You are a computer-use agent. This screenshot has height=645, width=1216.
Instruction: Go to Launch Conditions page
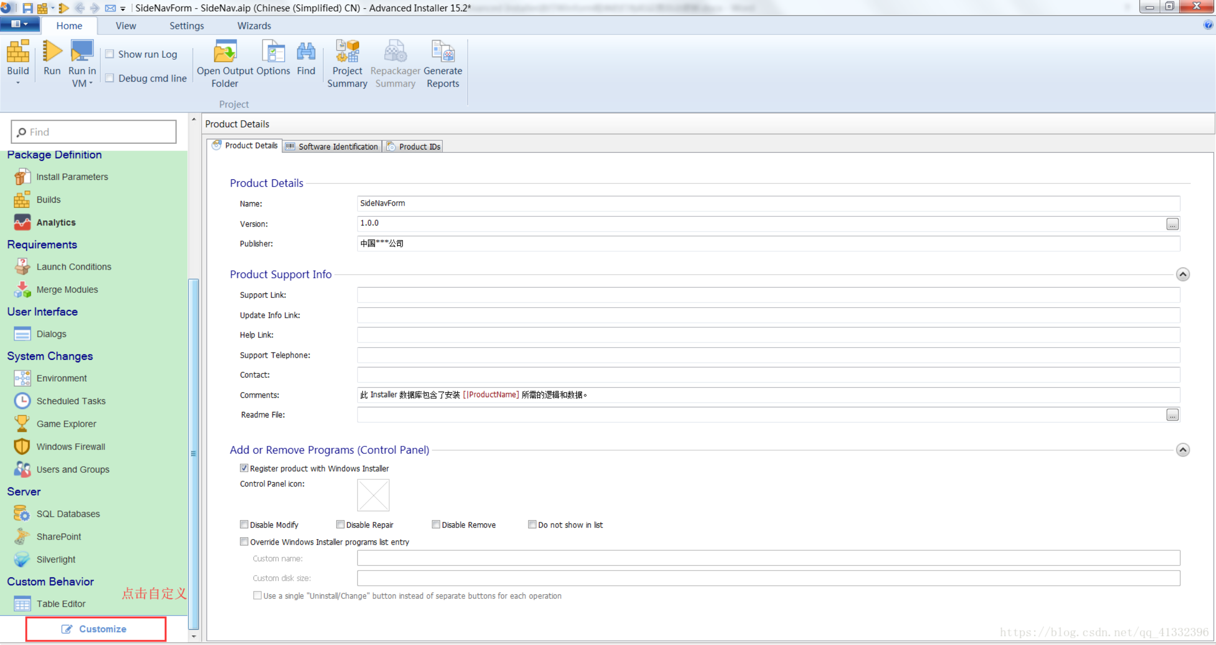(x=73, y=267)
